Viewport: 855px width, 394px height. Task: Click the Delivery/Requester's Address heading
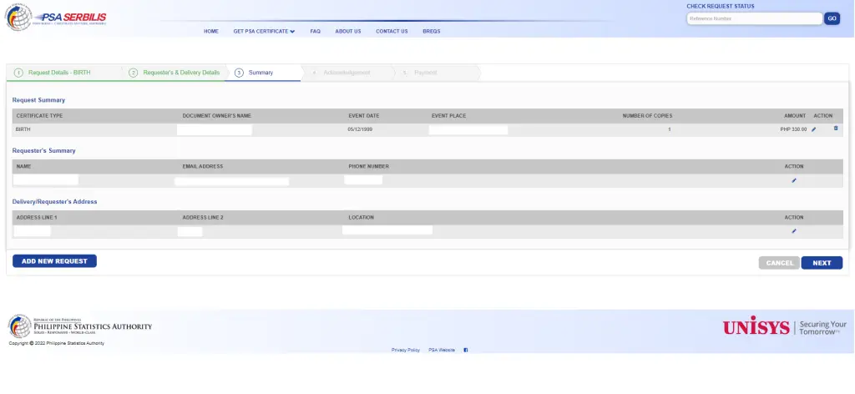pos(54,202)
